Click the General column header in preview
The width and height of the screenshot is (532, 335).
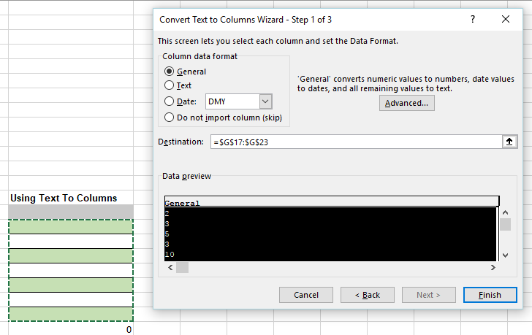point(331,202)
